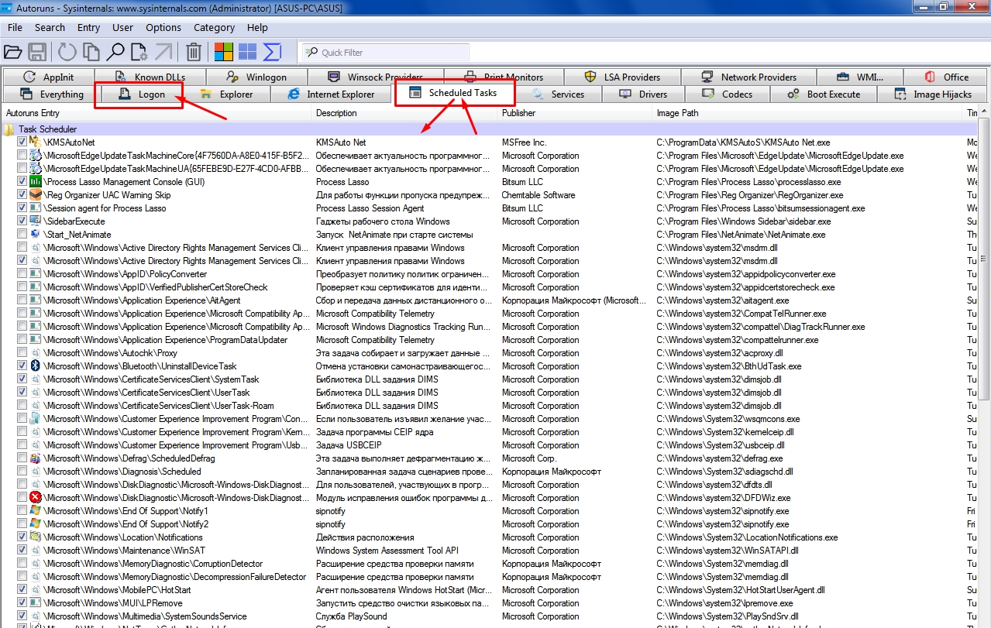Click the SidebarExecute entry icon

point(35,221)
